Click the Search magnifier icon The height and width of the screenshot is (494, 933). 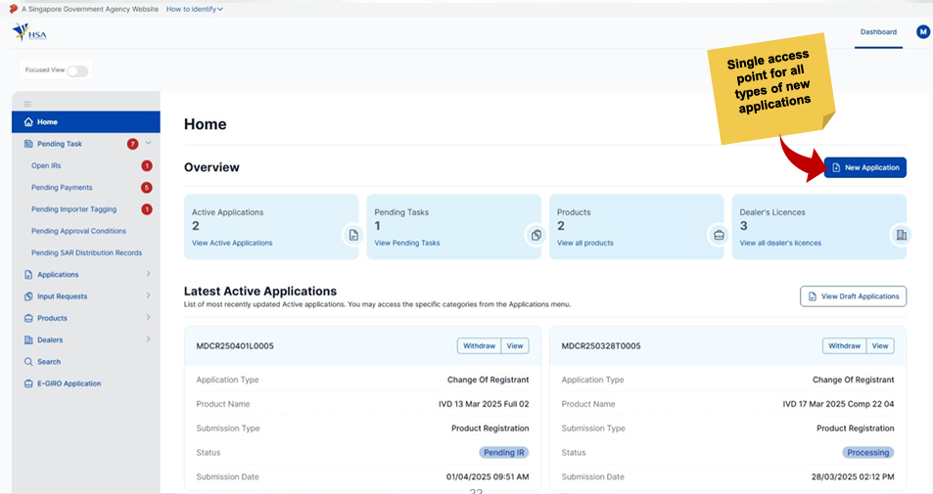(28, 361)
